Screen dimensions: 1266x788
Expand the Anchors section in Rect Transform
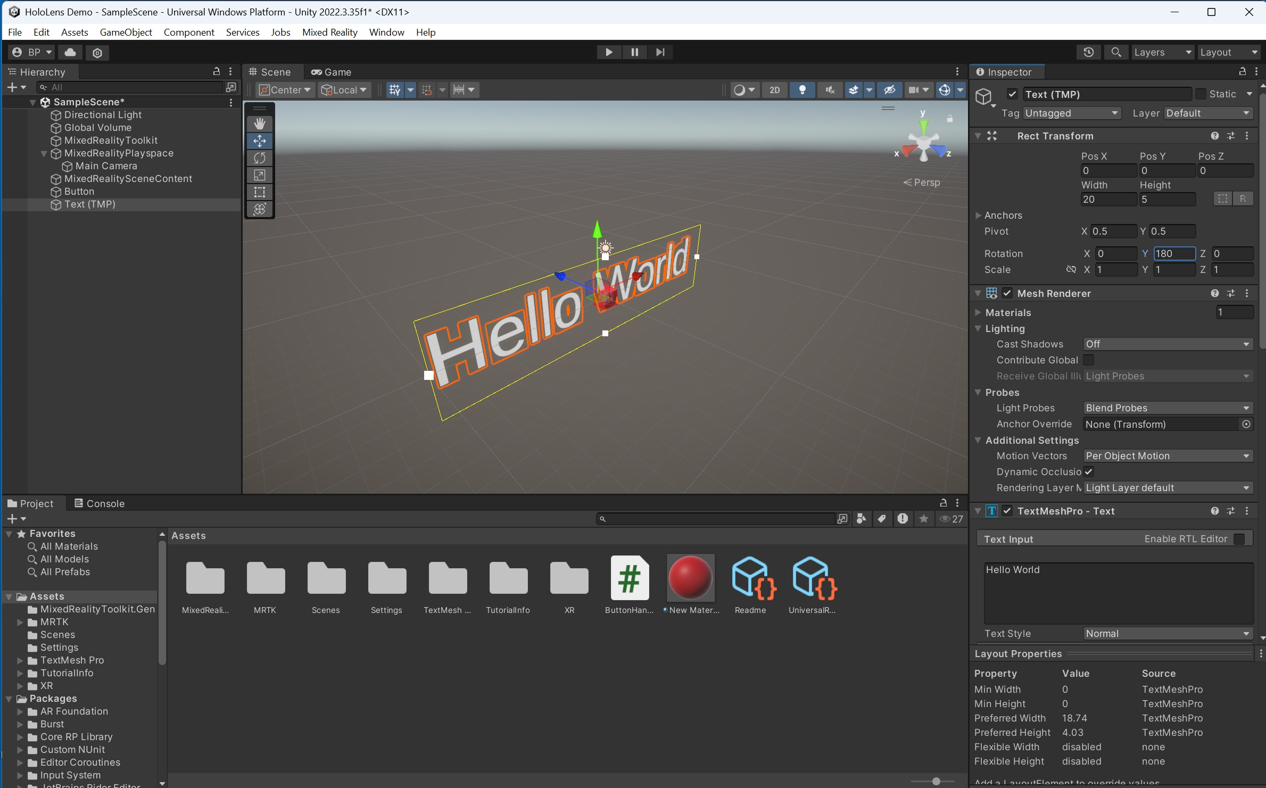click(x=979, y=215)
